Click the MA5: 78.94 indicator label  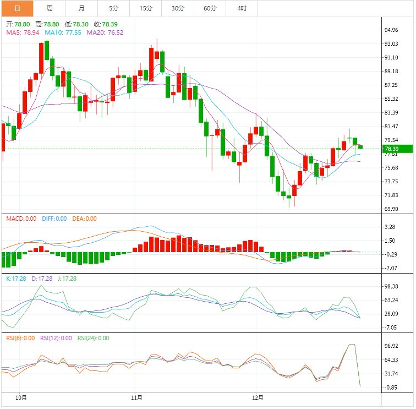point(23,33)
